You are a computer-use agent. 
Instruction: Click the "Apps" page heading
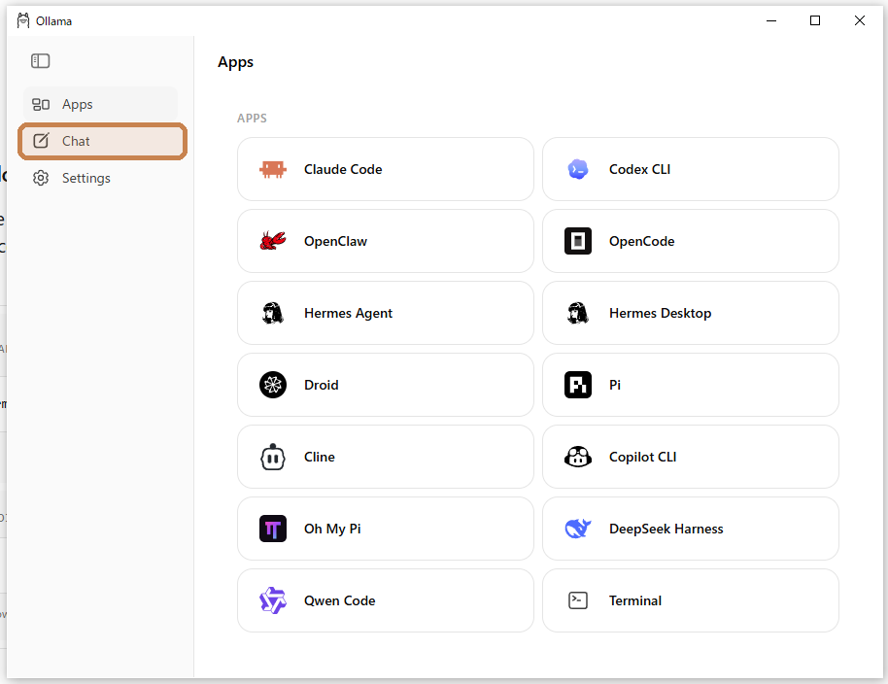235,62
